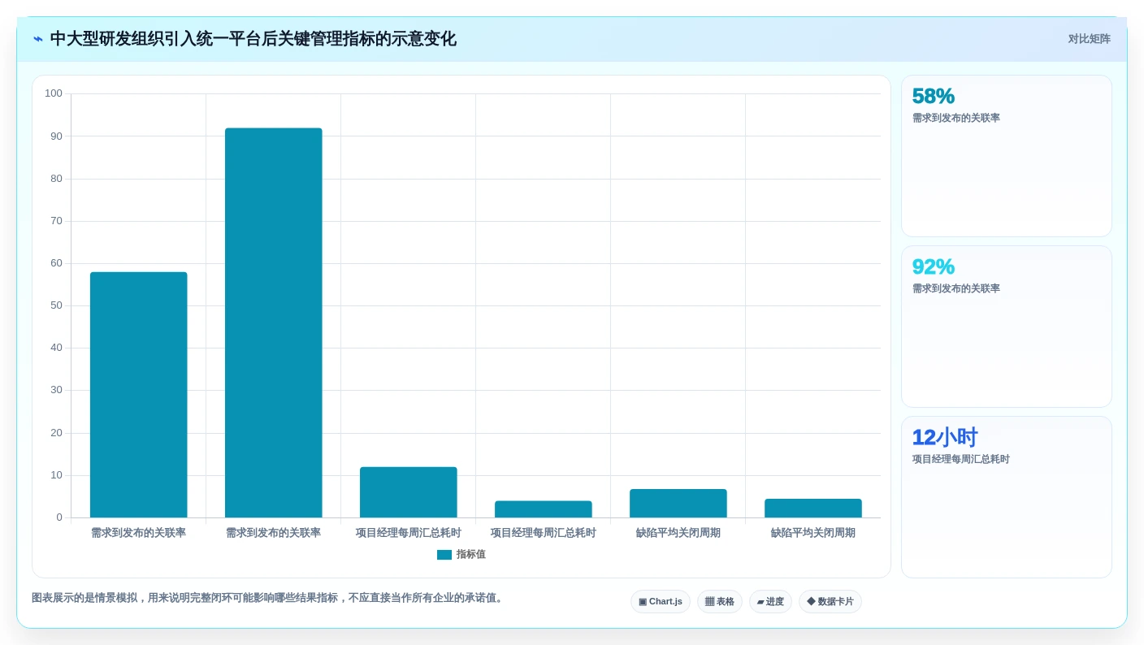Viewport: 1144px width, 645px height.
Task: Click the tallest bar valued 92
Action: point(273,322)
